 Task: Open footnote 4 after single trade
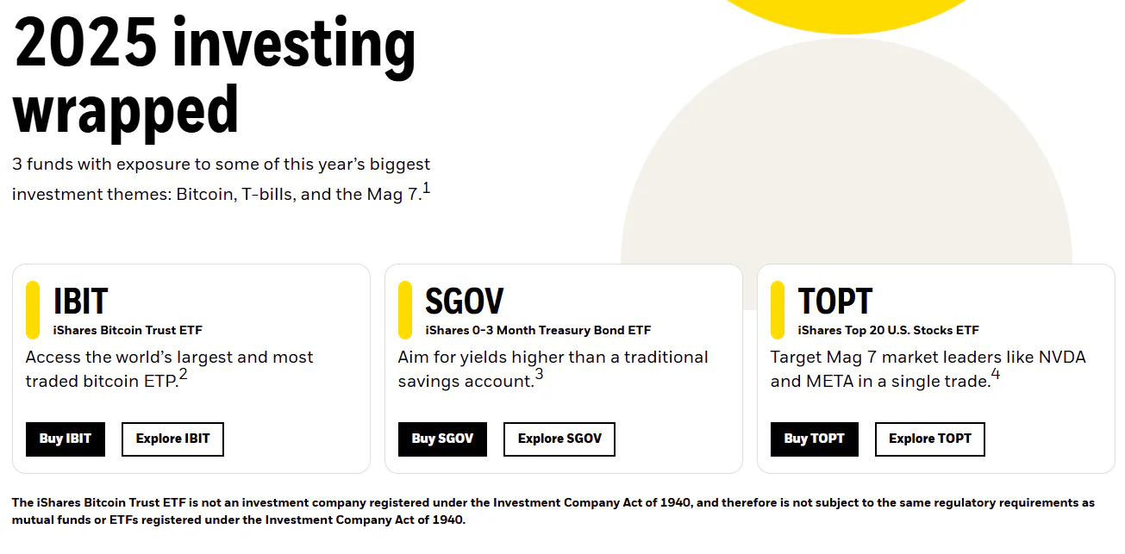pyautogui.click(x=996, y=375)
